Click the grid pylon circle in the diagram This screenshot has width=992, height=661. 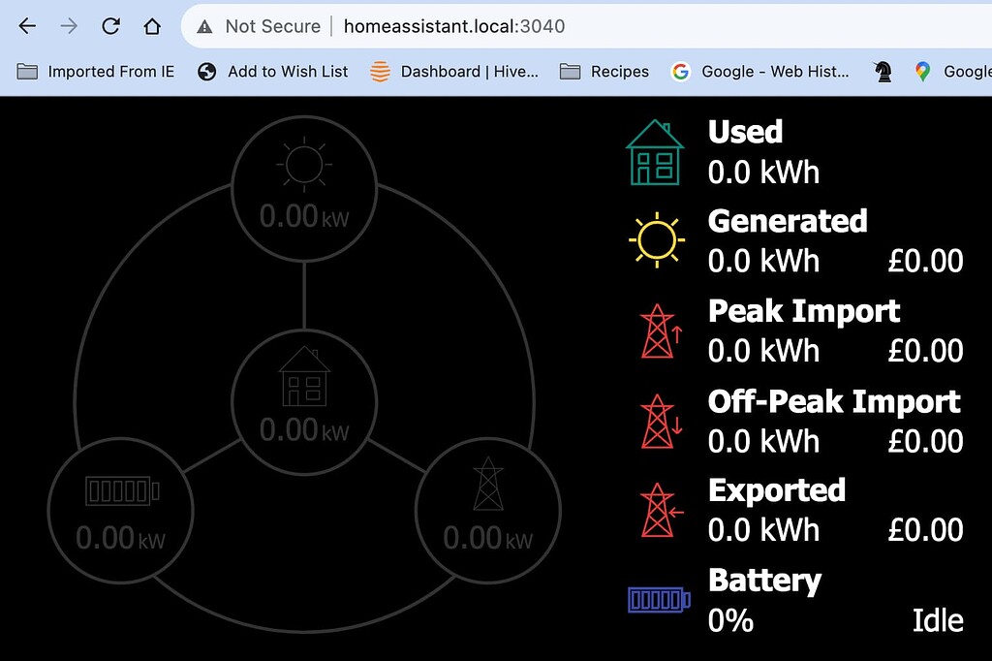488,512
